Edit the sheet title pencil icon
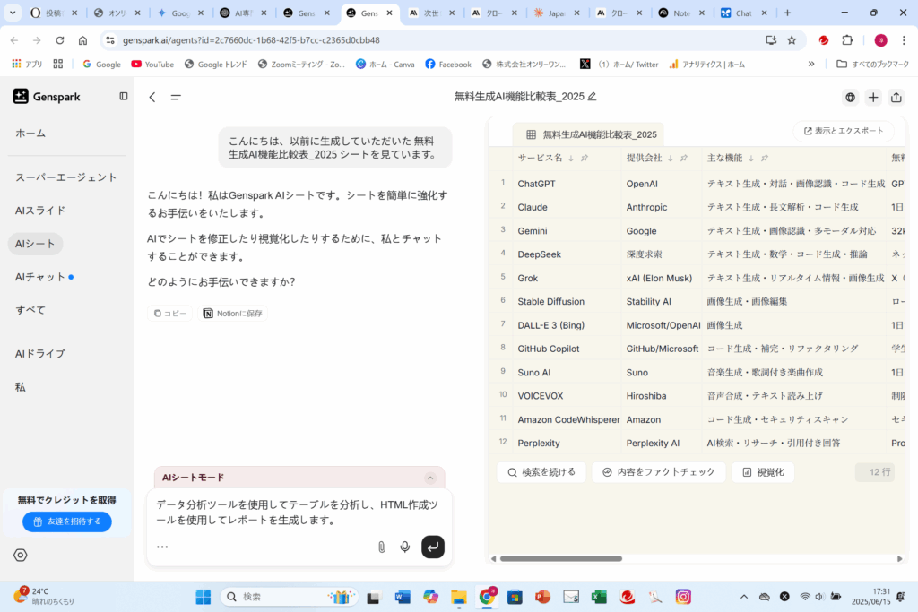 click(x=592, y=97)
